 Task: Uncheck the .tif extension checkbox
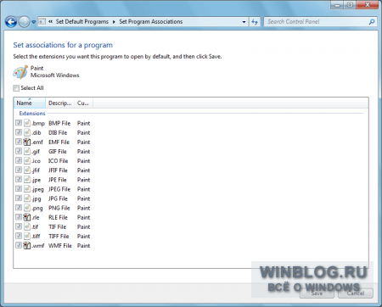point(19,226)
